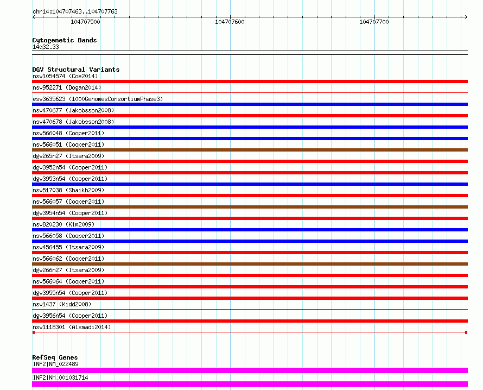Open variant nsv952271 (Dogan2014)
The image size is (483, 390).
click(x=67, y=87)
